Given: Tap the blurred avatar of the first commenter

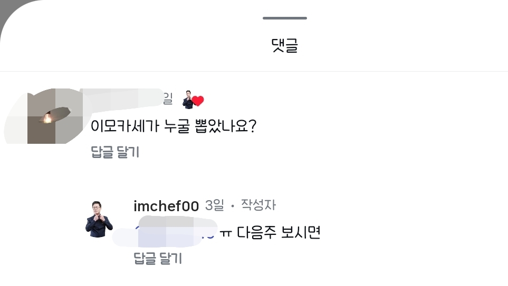Looking at the screenshot, I should click(x=44, y=116).
